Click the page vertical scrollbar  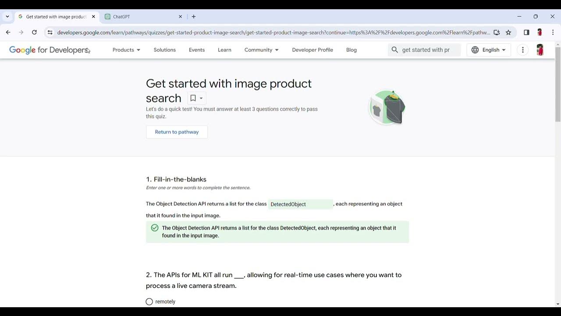(x=558, y=84)
